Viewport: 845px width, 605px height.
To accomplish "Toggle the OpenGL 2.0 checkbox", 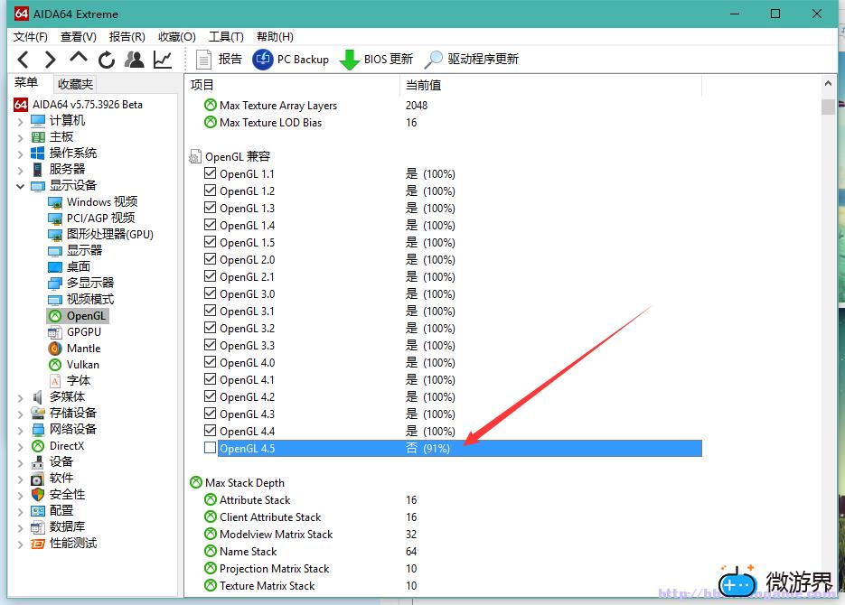I will (211, 259).
